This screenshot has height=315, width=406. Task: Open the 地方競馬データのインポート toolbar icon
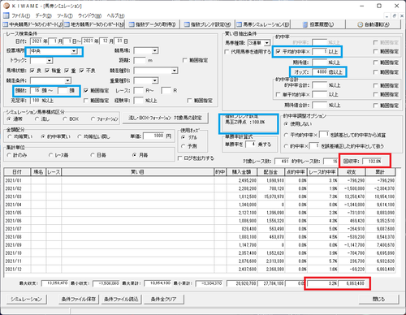(67, 24)
